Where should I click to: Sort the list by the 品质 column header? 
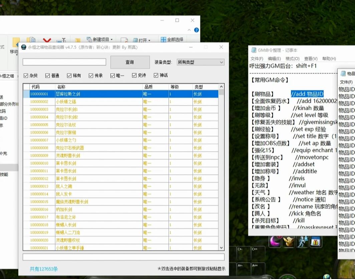tap(148, 87)
